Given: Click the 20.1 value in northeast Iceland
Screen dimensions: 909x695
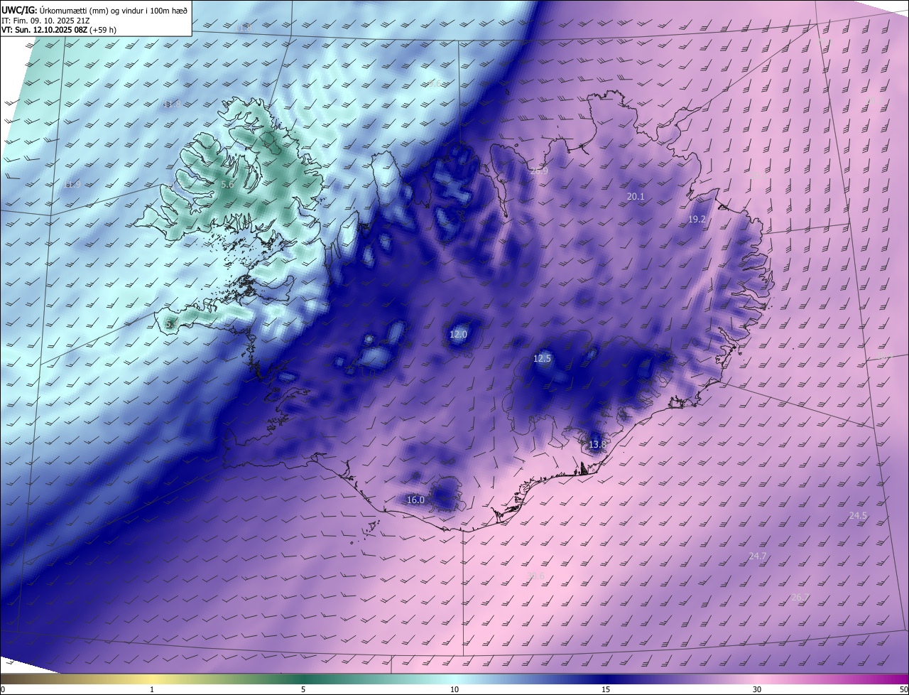Looking at the screenshot, I should tap(636, 196).
